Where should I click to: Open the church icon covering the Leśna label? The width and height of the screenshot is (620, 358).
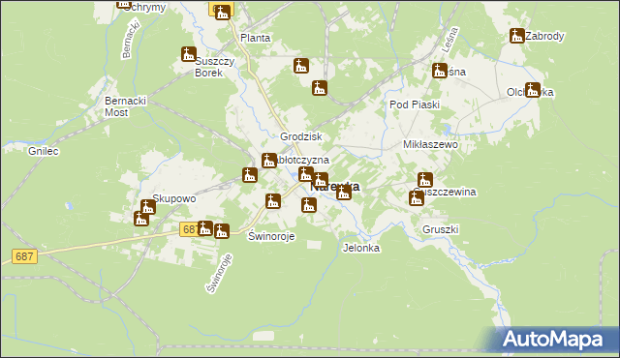(x=440, y=71)
